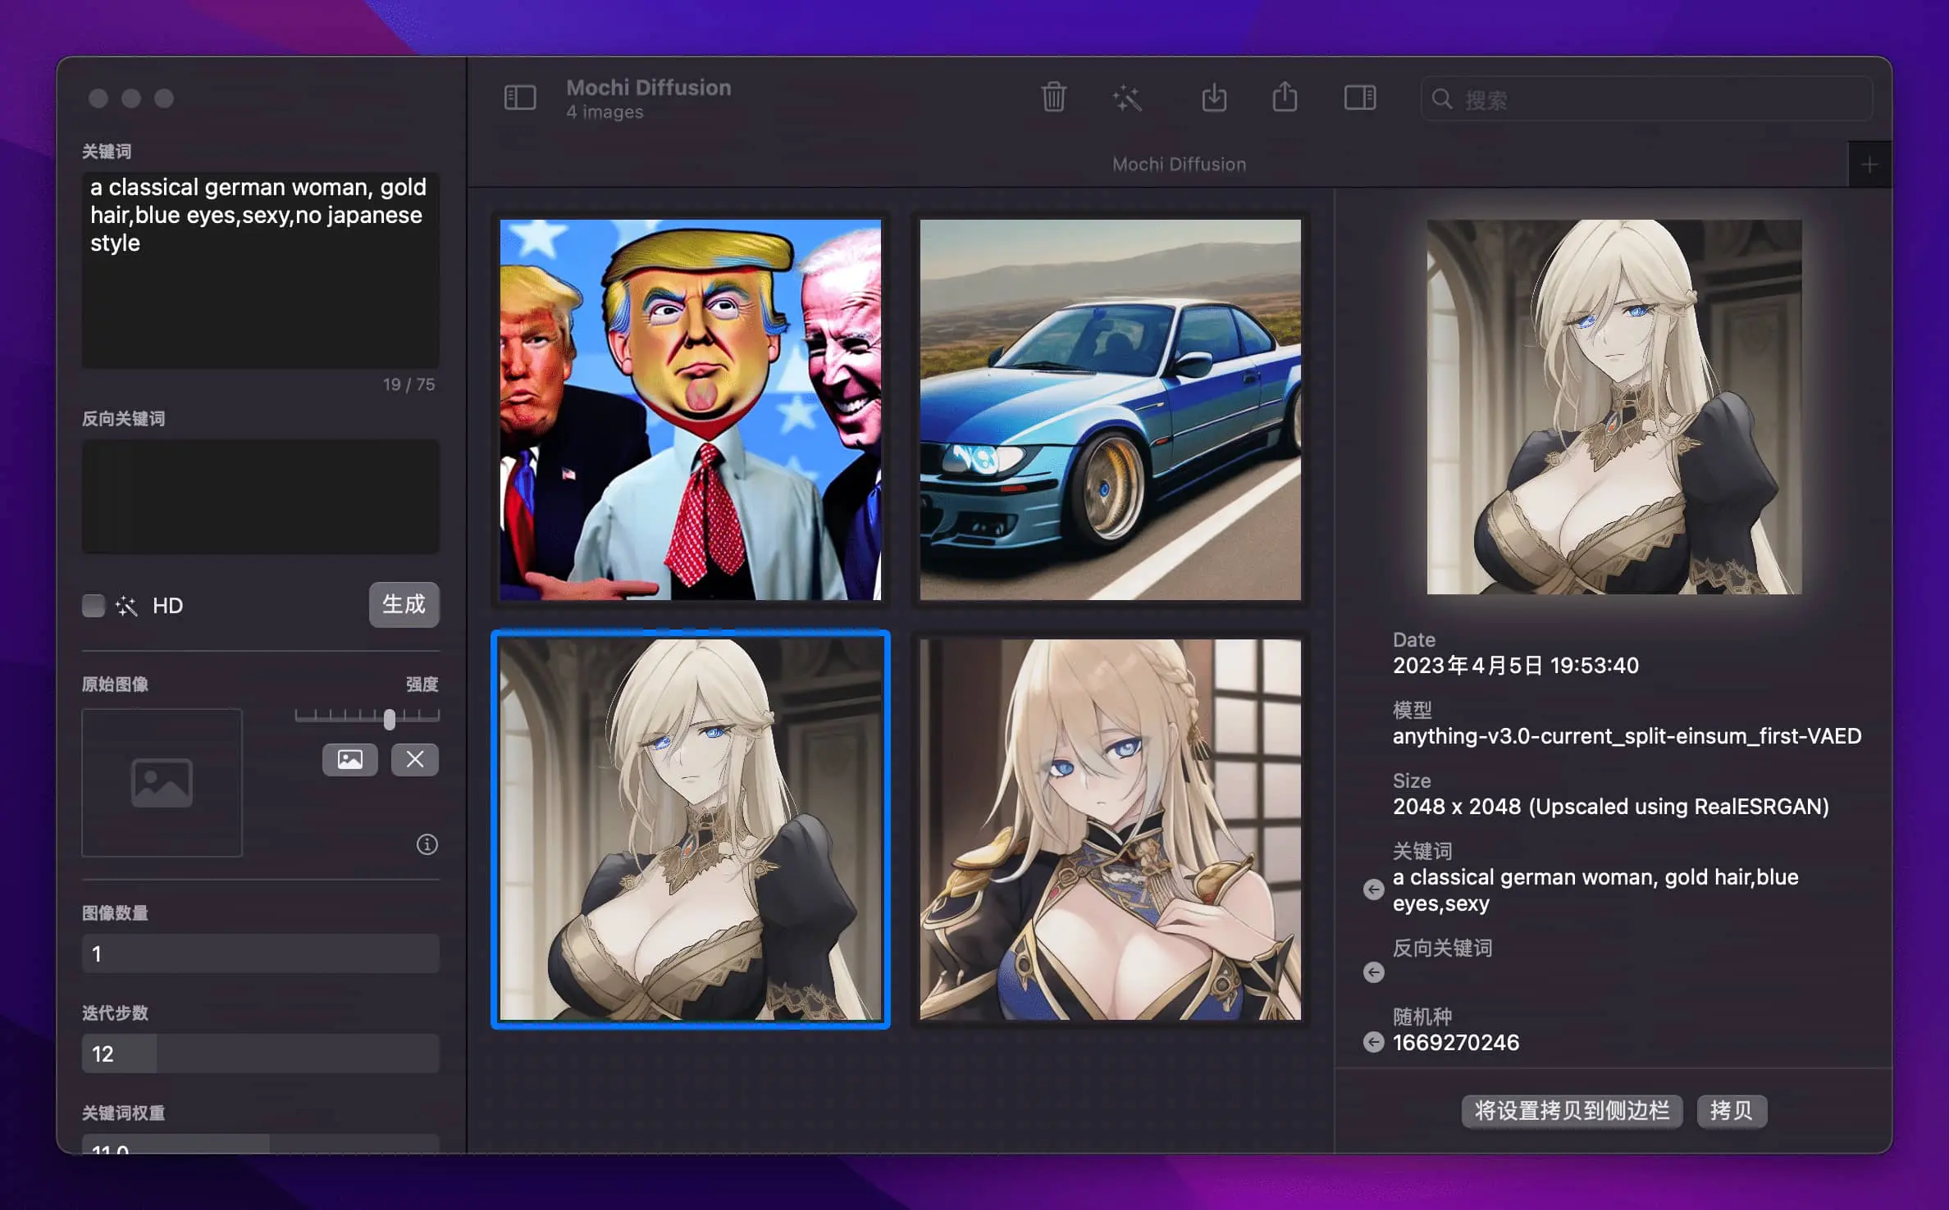Click the 图像数量 field showing 1
Viewport: 1949px width, 1210px height.
click(260, 953)
